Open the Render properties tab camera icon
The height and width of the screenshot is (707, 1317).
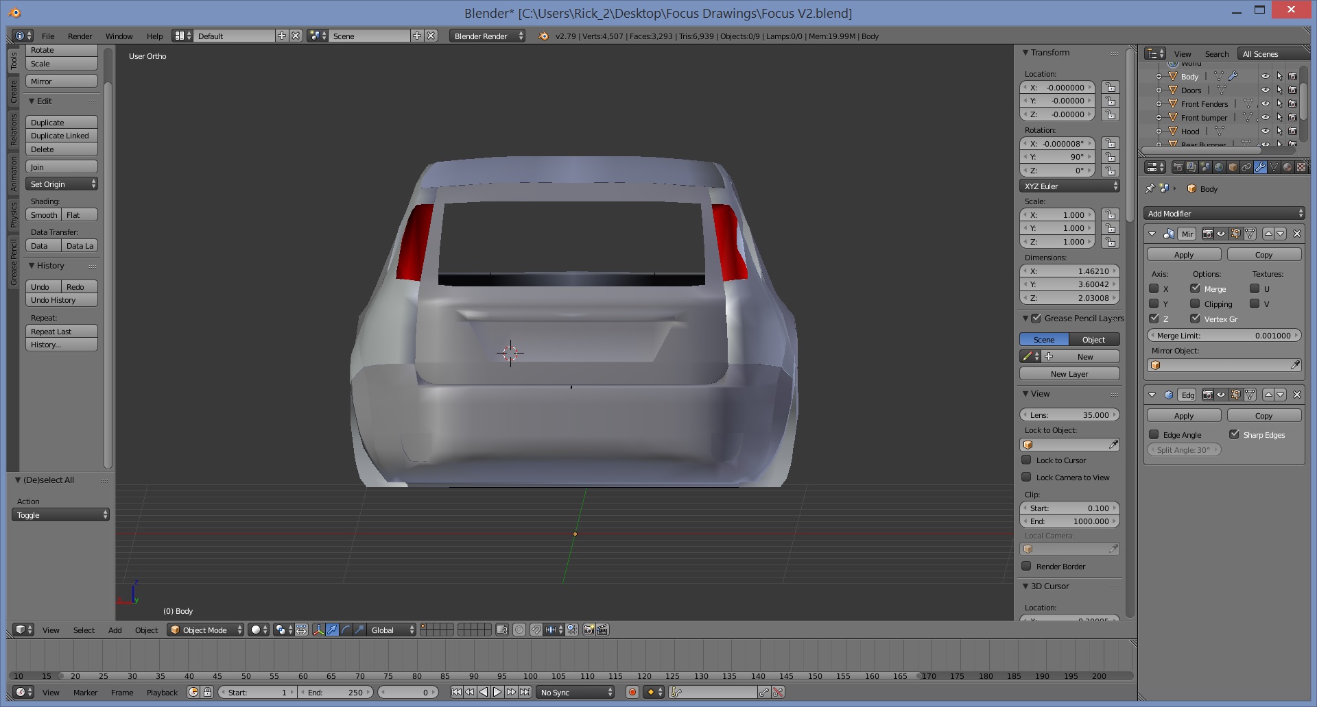pyautogui.click(x=1178, y=167)
